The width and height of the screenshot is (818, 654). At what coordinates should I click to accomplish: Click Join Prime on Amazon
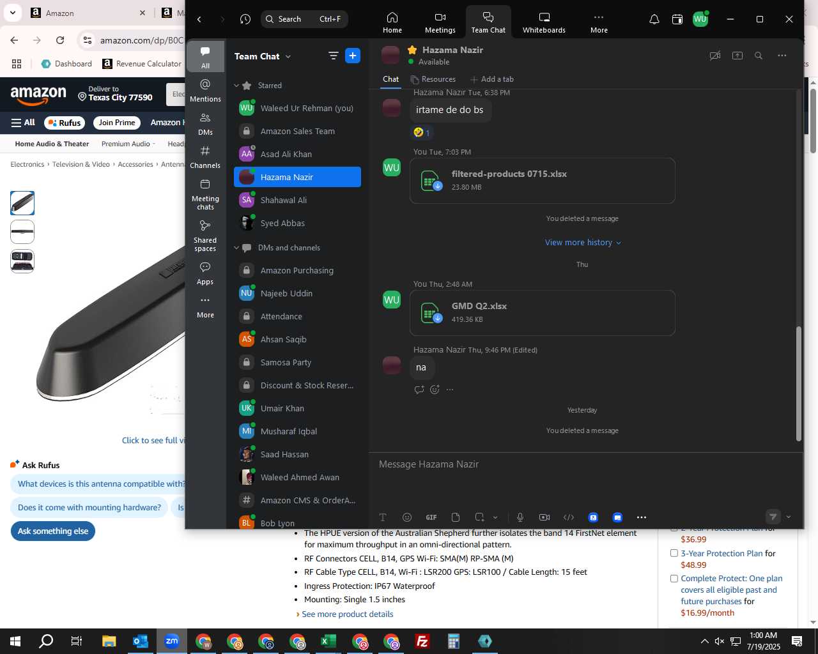tap(117, 123)
